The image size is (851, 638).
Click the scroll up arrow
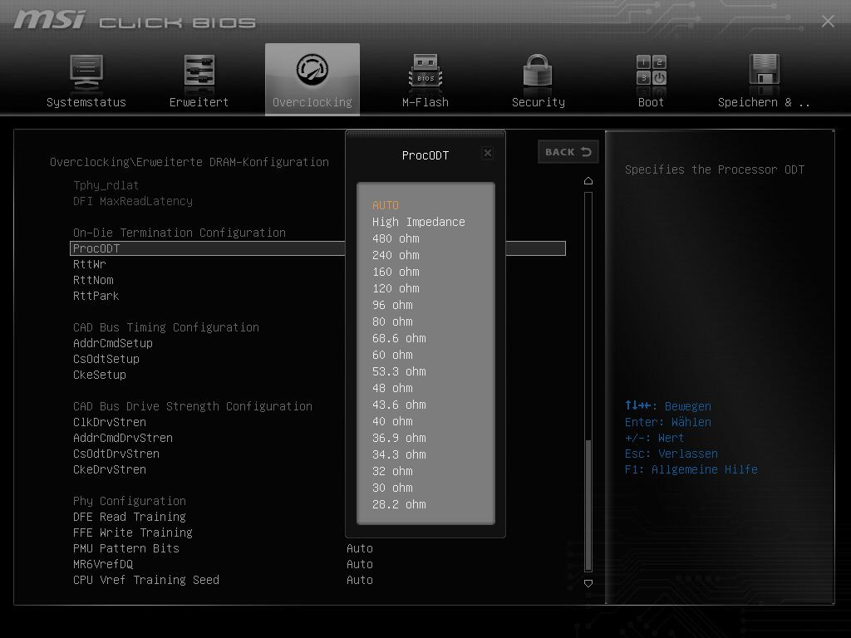588,180
